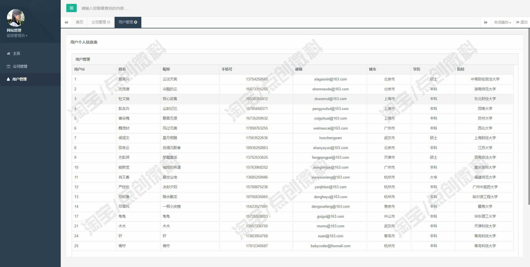Select the 用户管理 tab
This screenshot has height=267, width=530.
(x=126, y=22)
